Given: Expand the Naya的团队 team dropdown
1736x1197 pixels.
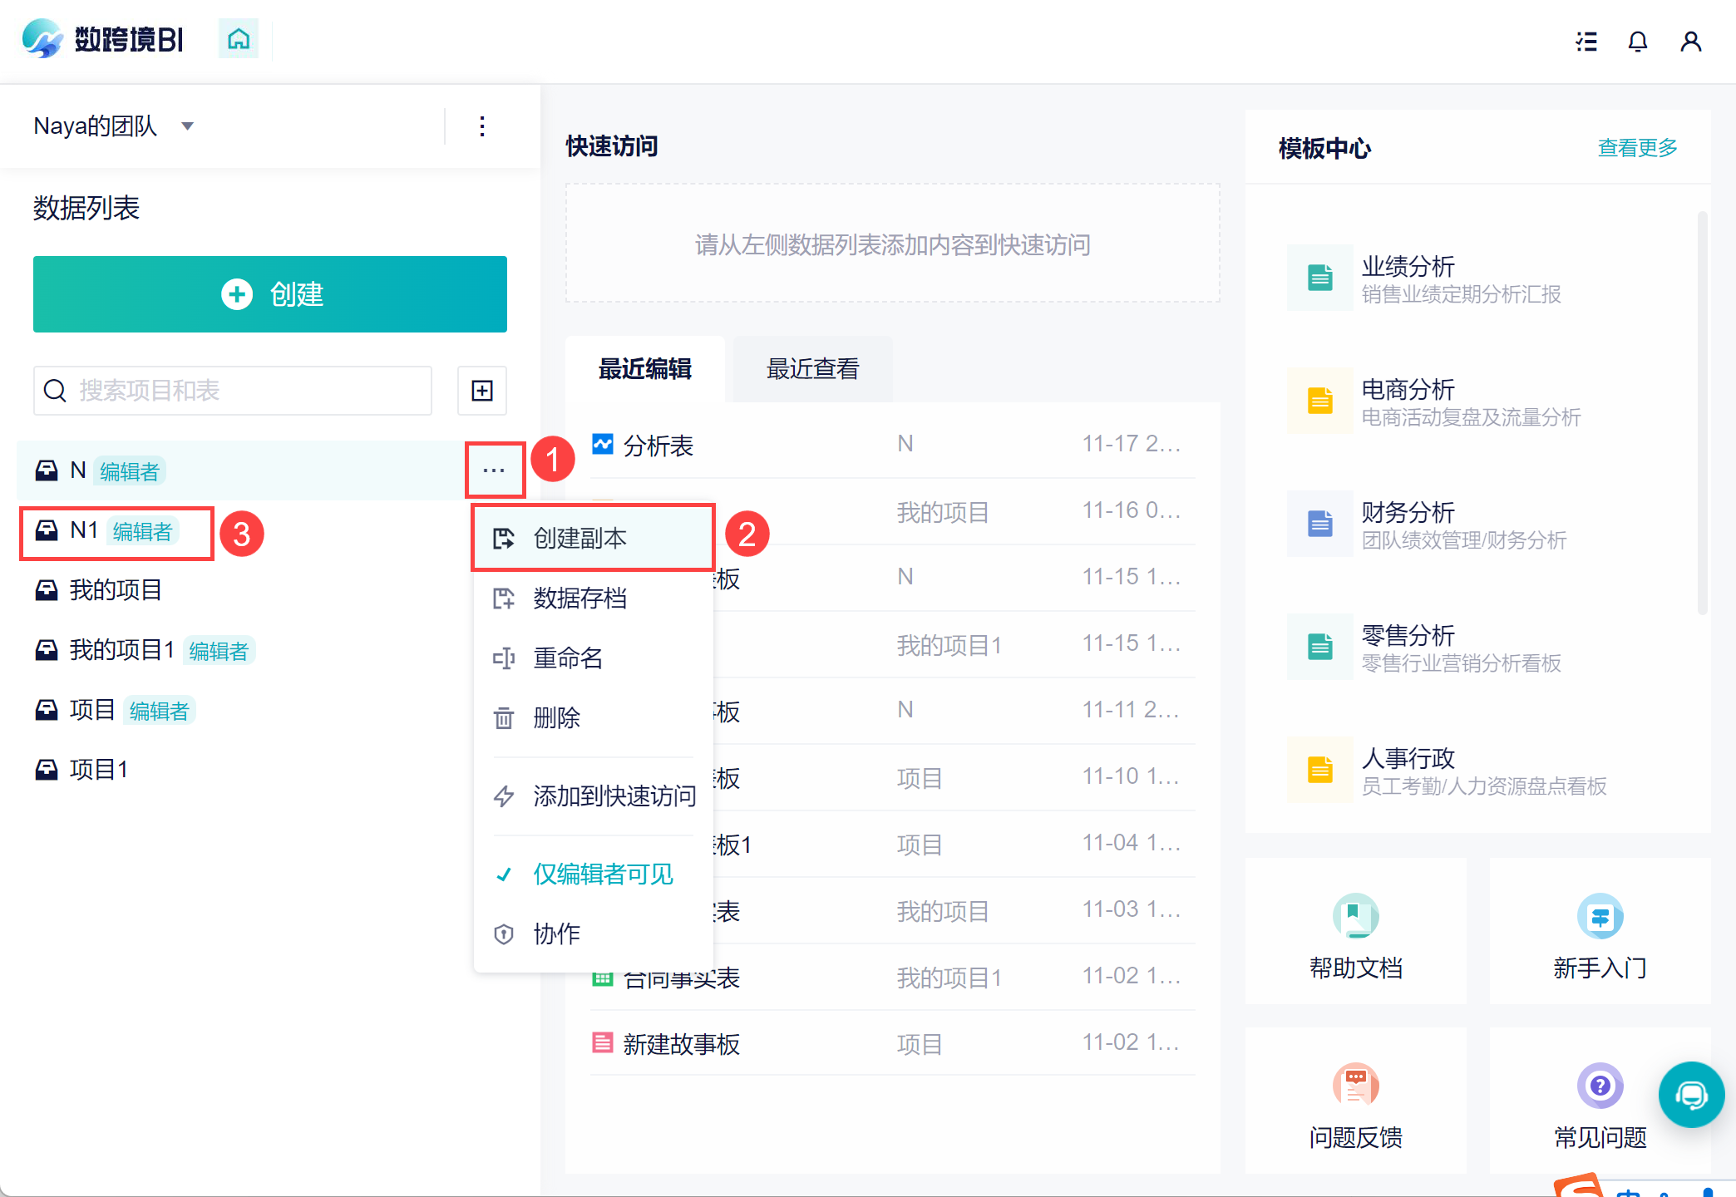Looking at the screenshot, I should (x=188, y=126).
